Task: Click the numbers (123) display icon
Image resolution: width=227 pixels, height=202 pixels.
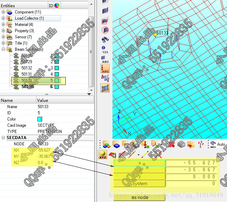Action: point(105,49)
